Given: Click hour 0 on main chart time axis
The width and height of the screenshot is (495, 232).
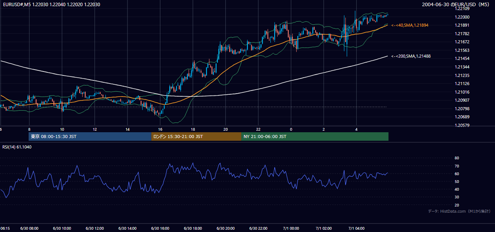Looking at the screenshot, I should coord(291,129).
